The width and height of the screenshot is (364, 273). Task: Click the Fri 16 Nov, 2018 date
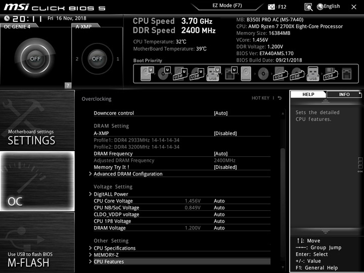click(x=67, y=18)
